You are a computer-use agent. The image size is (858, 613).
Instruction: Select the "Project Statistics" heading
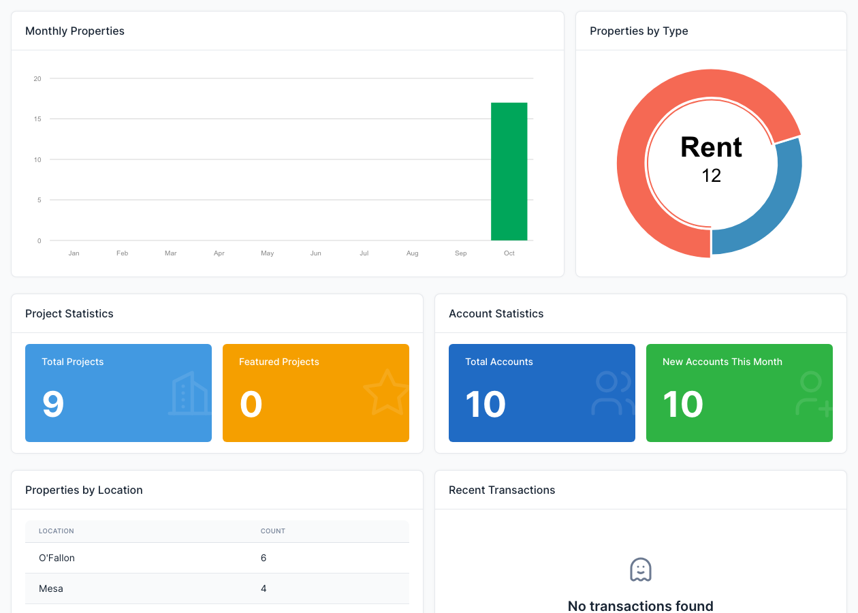(x=69, y=313)
